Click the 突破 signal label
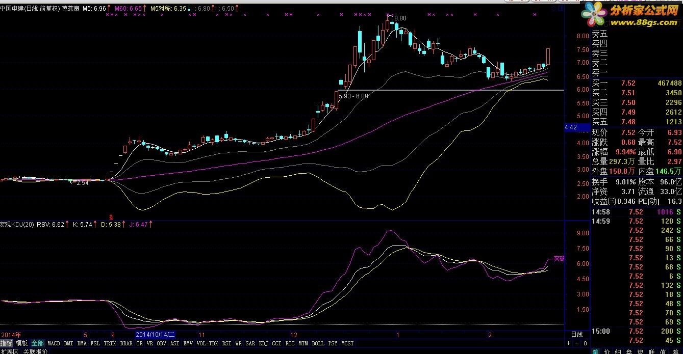 point(559,258)
